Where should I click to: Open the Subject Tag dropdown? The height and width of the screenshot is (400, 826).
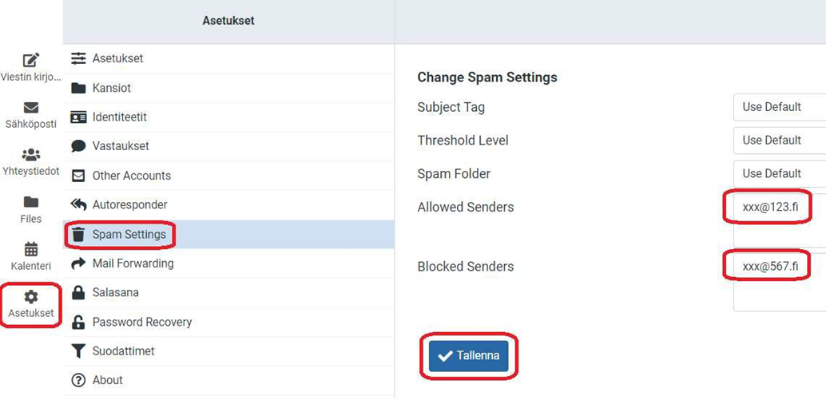coord(779,107)
